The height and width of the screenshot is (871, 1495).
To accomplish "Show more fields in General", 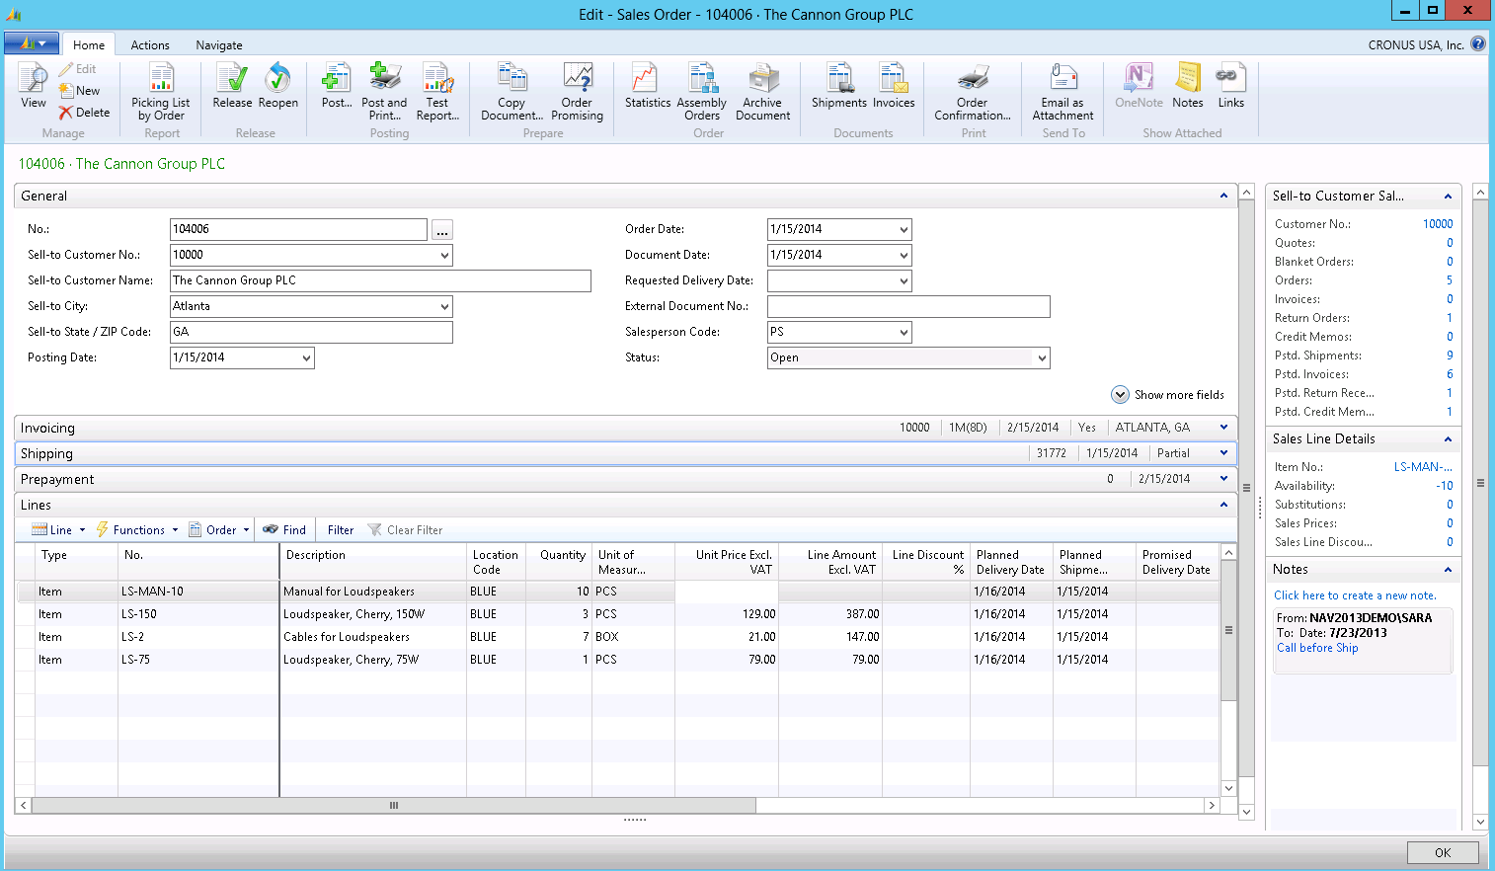I will (1168, 394).
